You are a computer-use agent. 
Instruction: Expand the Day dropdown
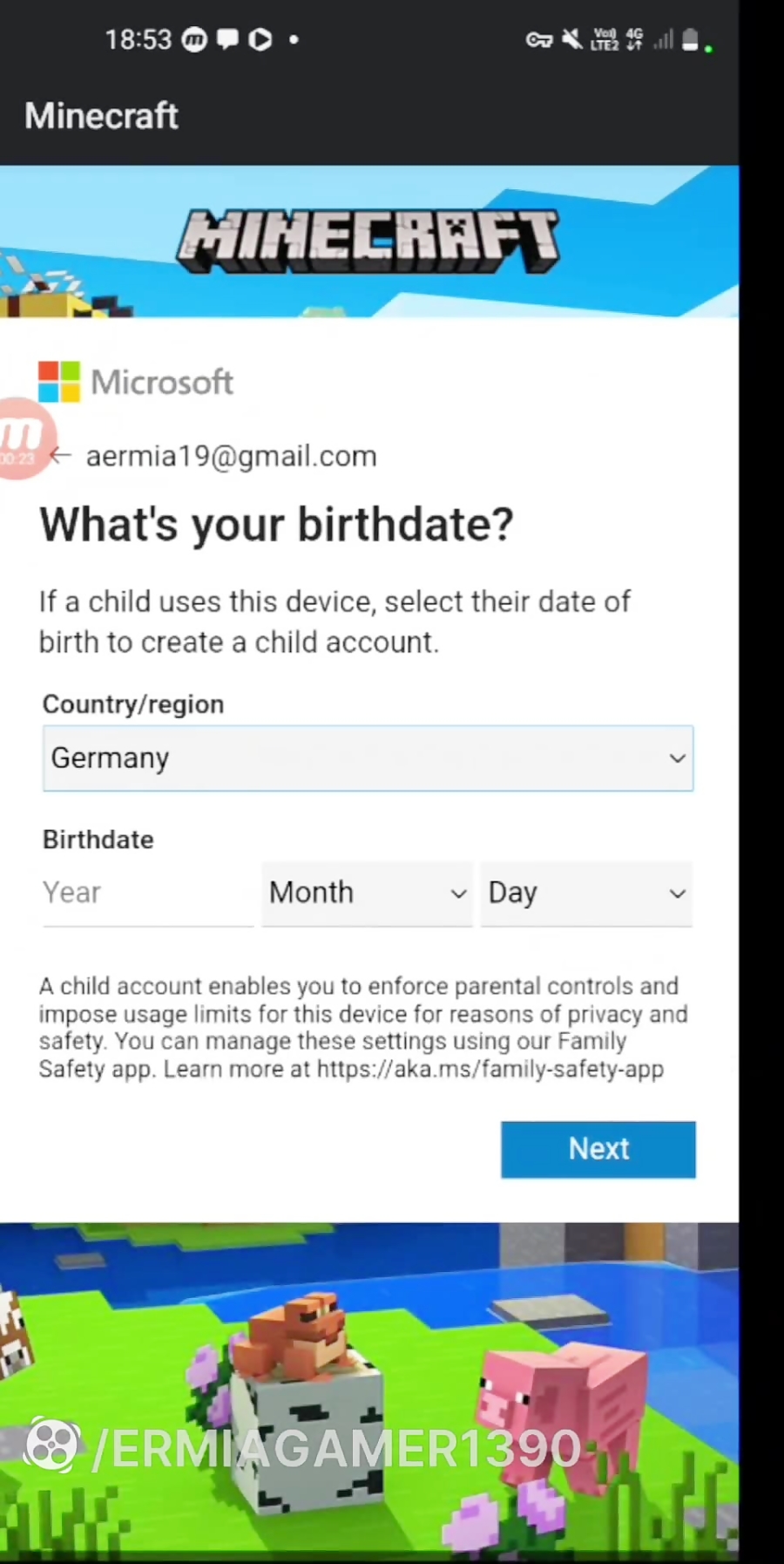(x=587, y=893)
